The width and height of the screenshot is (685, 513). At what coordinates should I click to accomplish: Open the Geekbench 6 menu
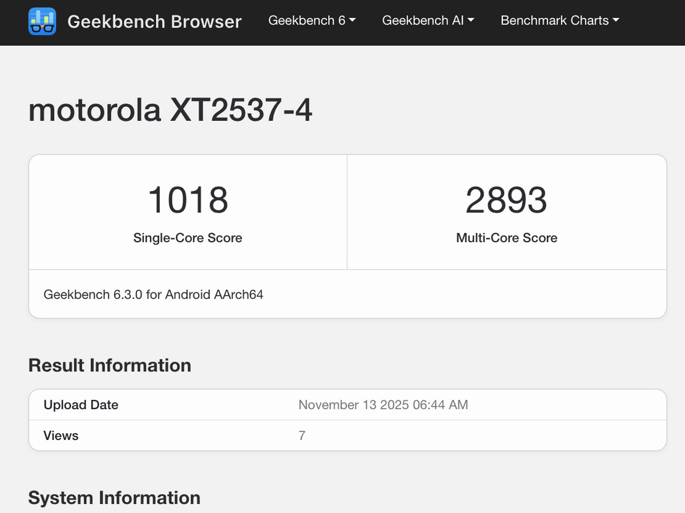tap(307, 21)
